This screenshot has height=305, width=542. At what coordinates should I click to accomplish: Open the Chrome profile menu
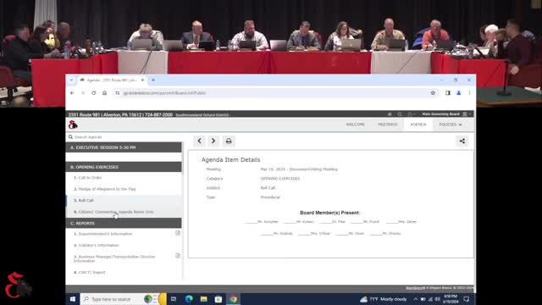pos(459,93)
